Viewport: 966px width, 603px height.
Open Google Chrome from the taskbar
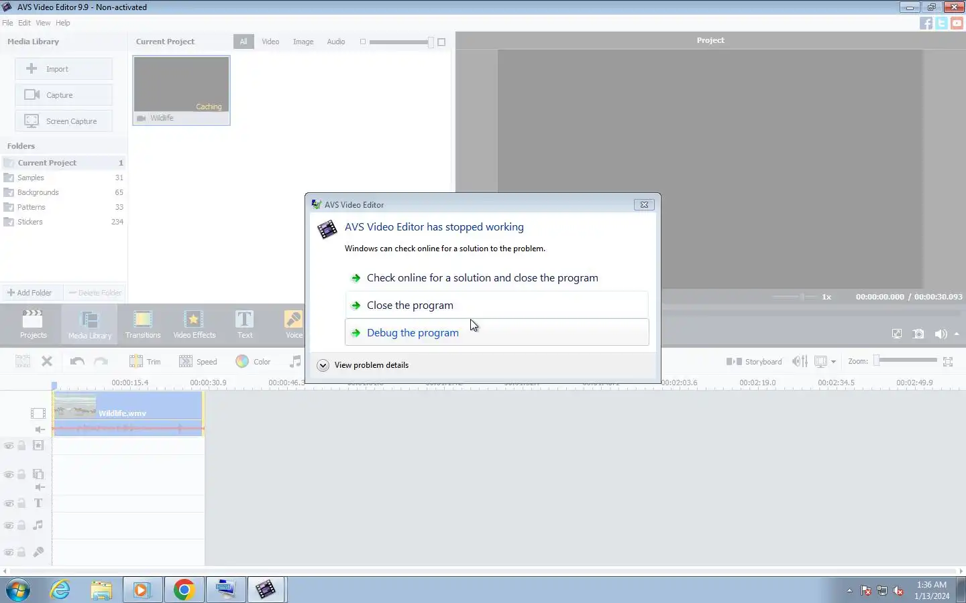point(184,590)
